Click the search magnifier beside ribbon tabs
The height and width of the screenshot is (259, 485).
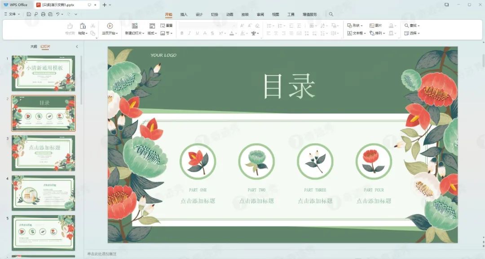[331, 14]
